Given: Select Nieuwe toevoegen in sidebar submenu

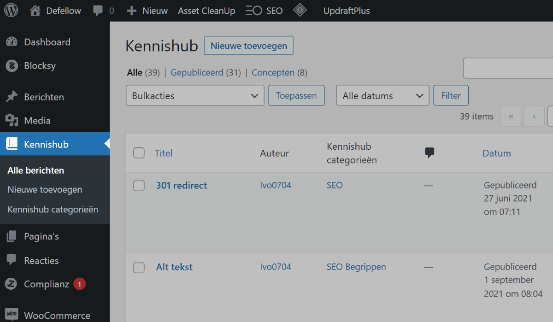Looking at the screenshot, I should [45, 189].
